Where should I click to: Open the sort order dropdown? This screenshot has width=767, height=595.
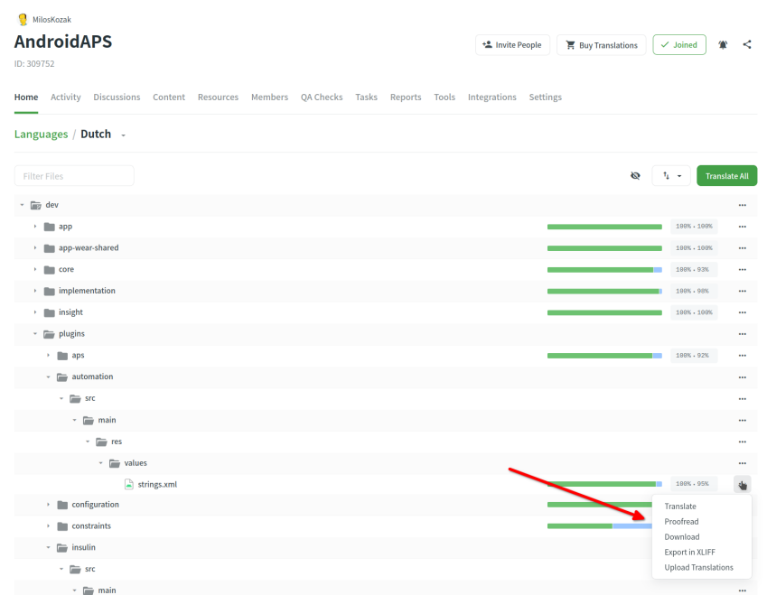(671, 175)
